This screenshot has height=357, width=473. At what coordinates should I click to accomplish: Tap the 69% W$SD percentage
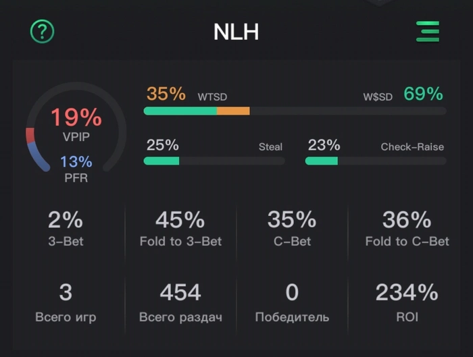point(423,94)
